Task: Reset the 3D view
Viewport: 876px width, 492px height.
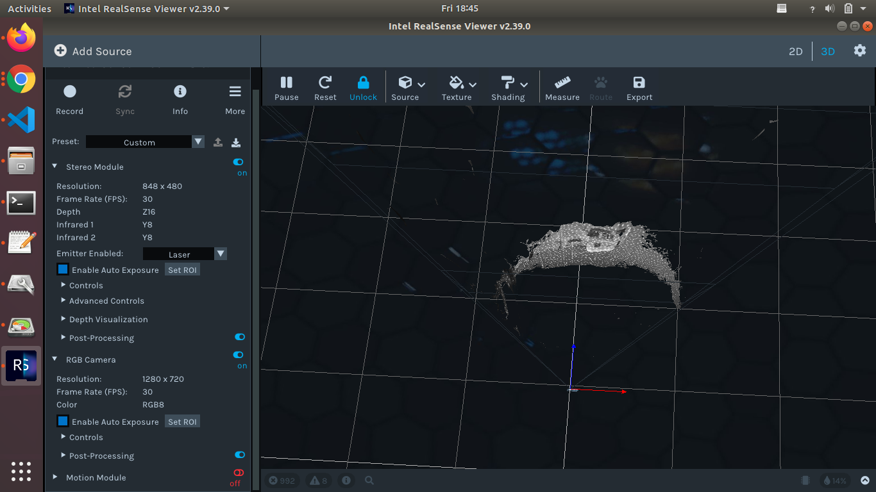Action: tap(325, 86)
